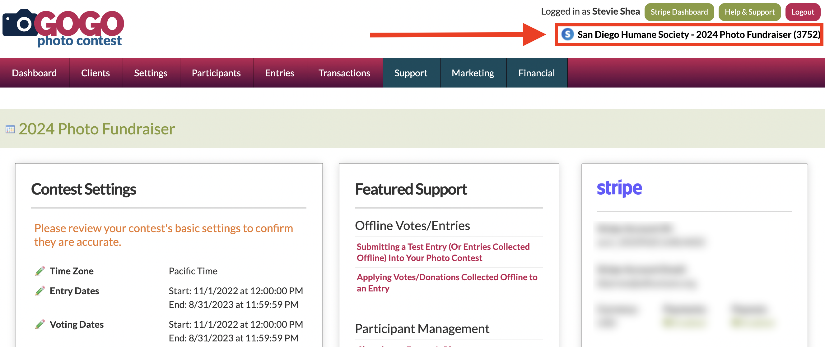
Task: Click the blue S icon by San Diego Humane Society
Action: [567, 34]
